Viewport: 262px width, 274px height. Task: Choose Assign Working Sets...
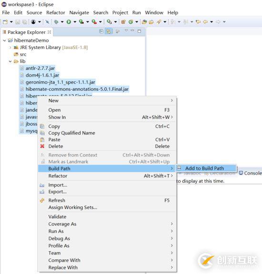[x=107, y=207]
